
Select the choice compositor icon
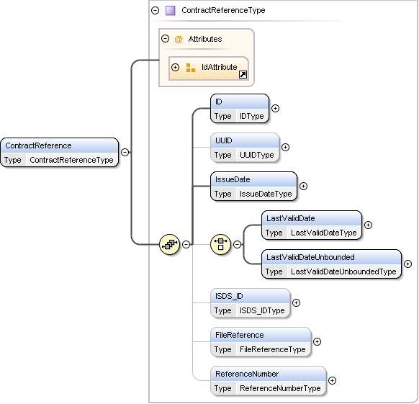[220, 244]
